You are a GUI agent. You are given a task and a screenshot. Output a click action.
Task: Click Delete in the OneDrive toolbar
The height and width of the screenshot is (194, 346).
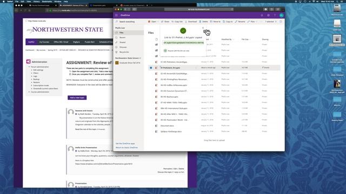click(203, 22)
